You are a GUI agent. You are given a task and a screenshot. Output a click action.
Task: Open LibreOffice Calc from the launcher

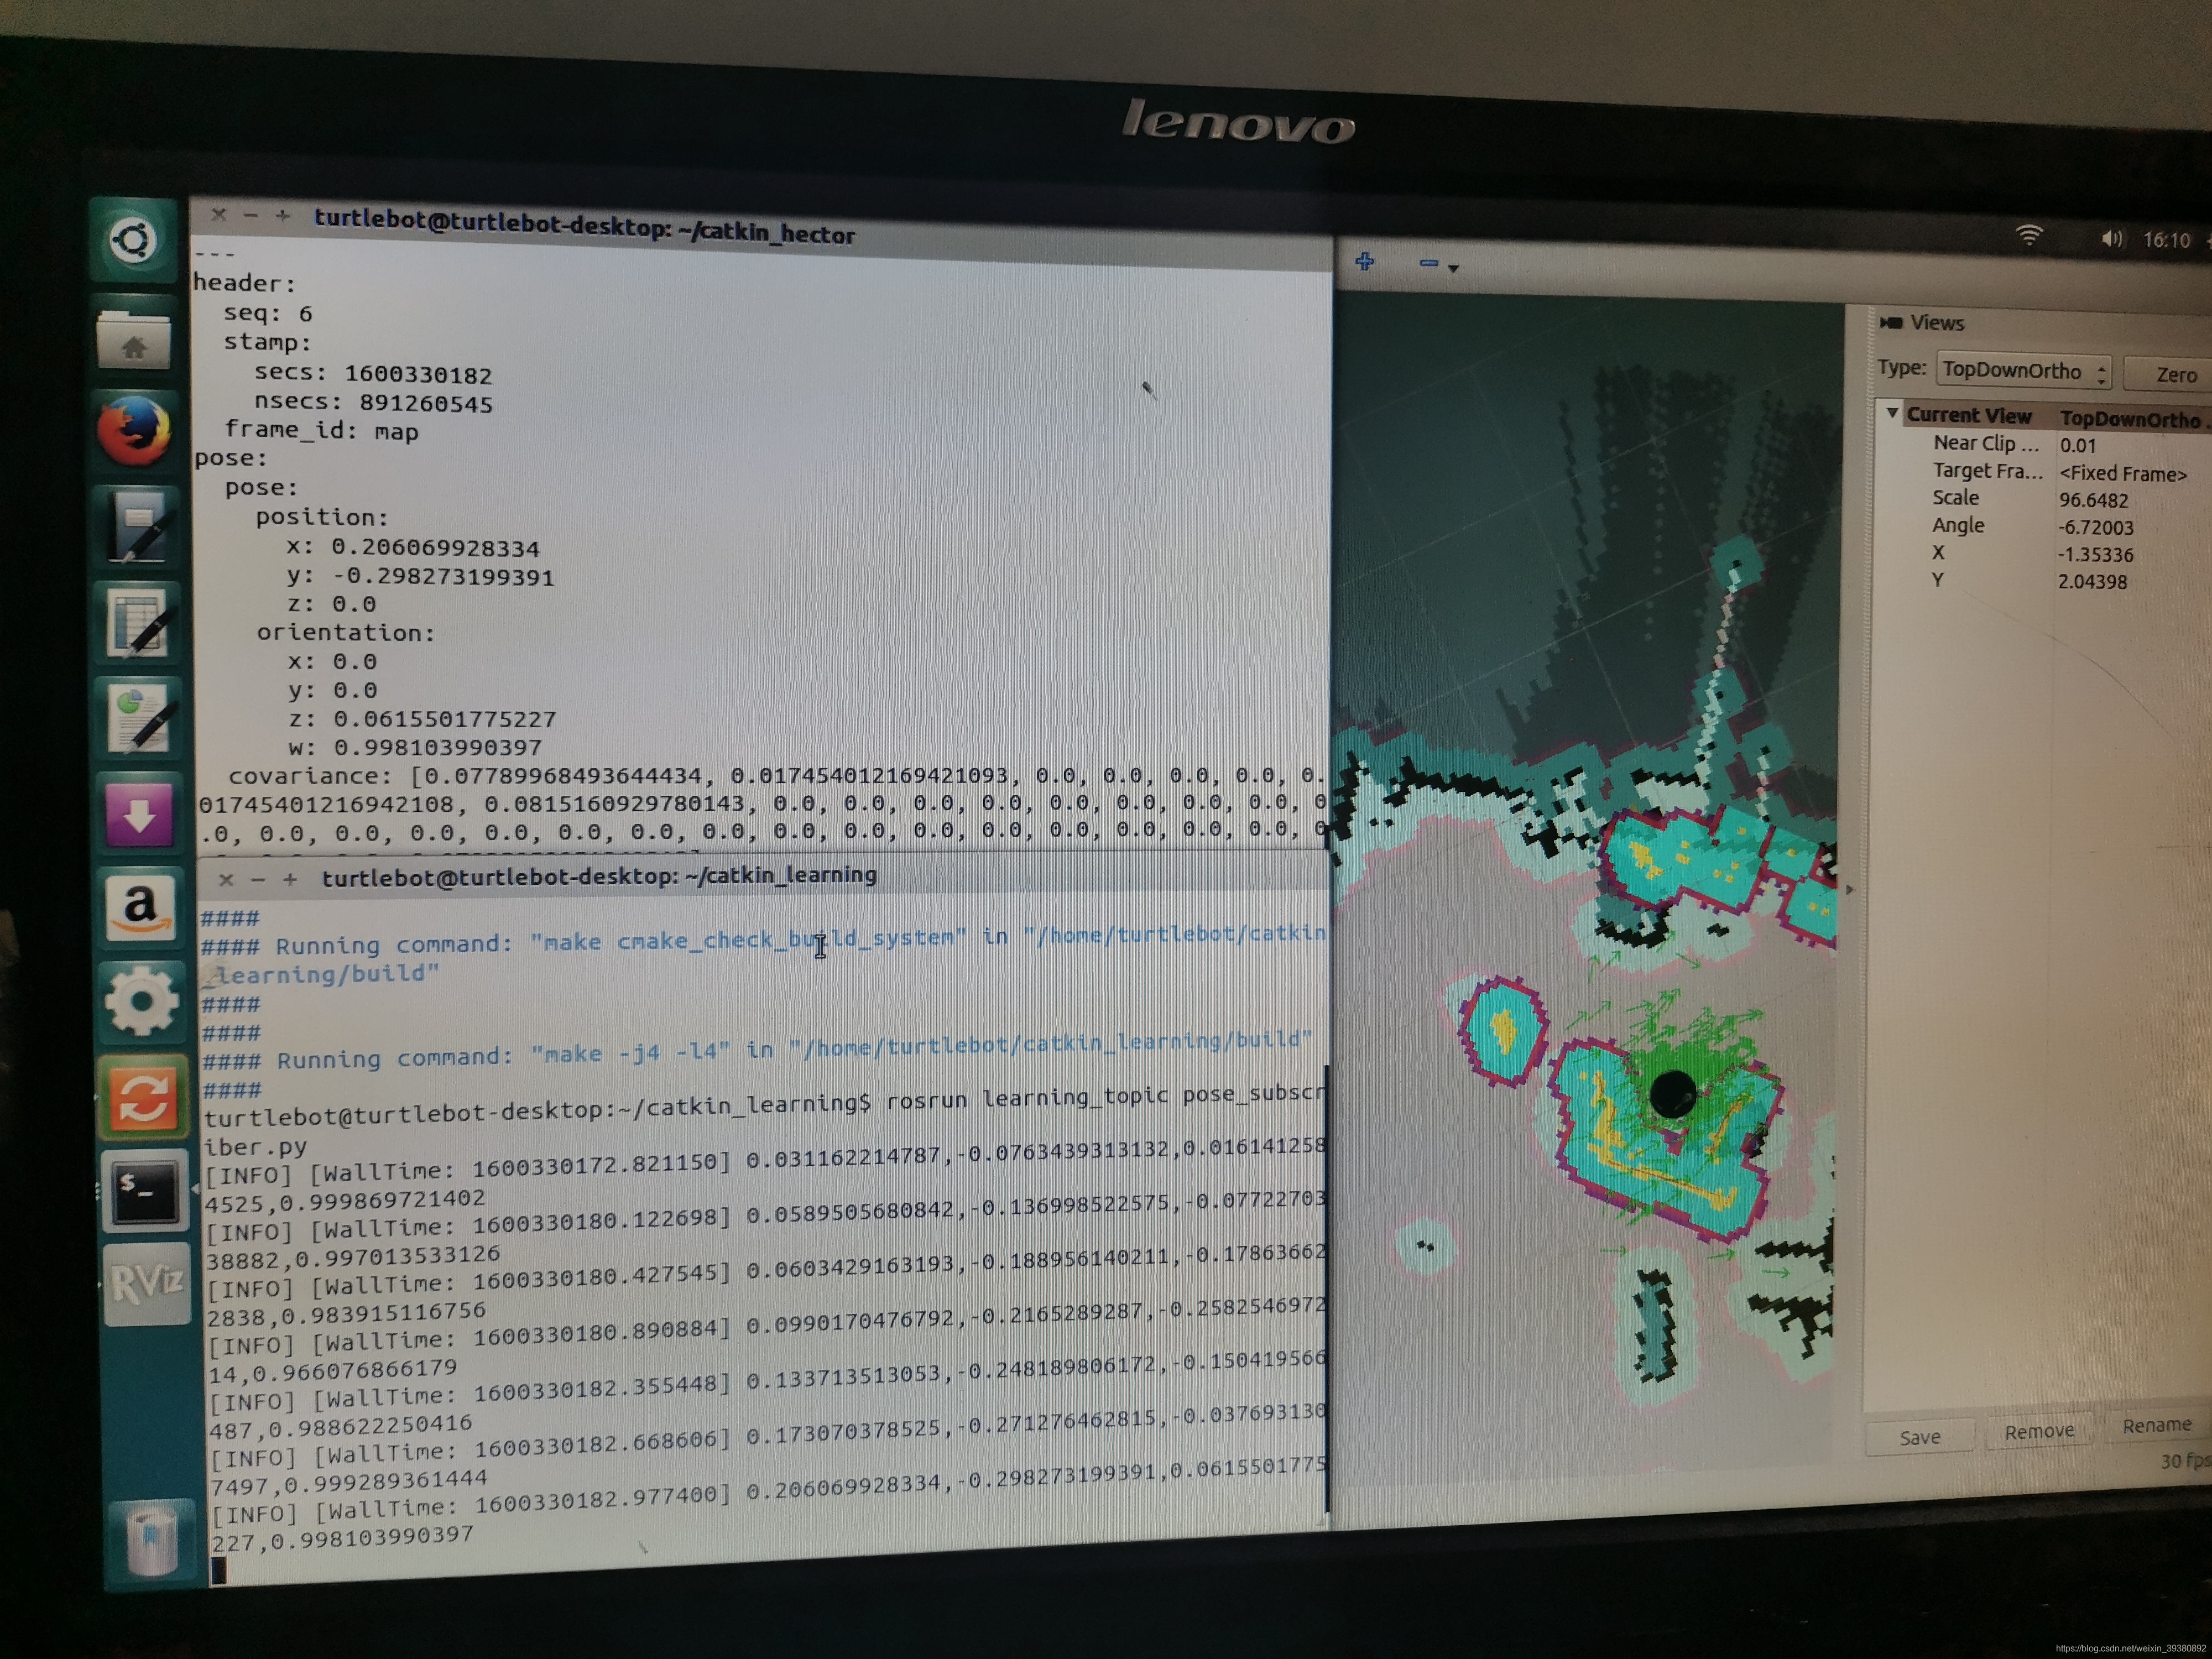point(138,624)
